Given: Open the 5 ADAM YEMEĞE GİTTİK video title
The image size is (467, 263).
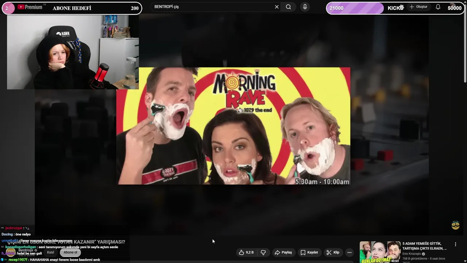Looking at the screenshot, I should click(424, 246).
